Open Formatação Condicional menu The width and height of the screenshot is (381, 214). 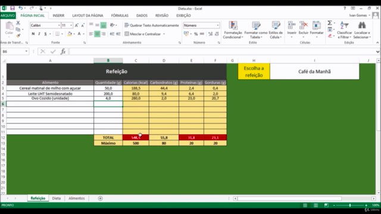[233, 30]
